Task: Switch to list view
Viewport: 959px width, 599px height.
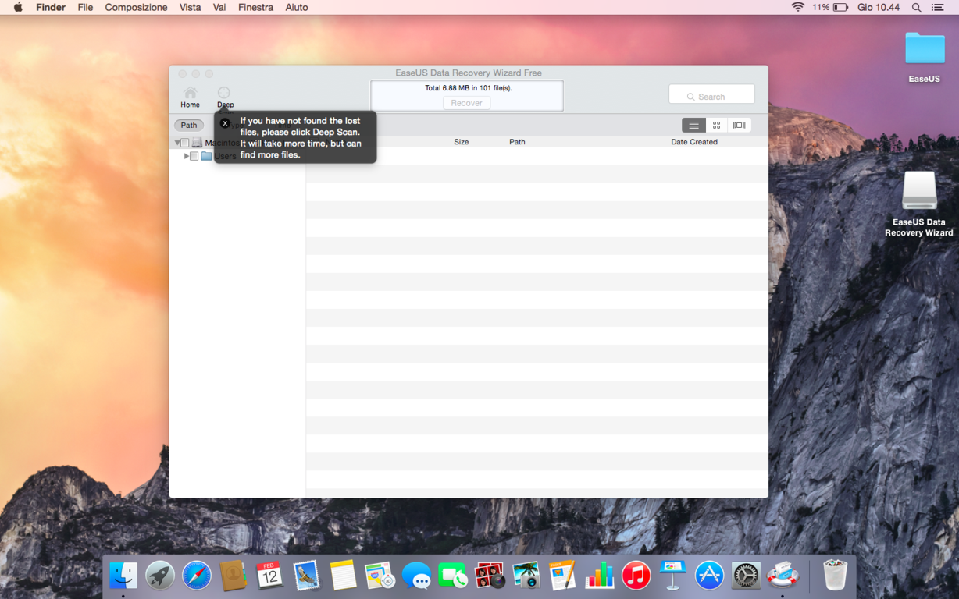Action: [x=693, y=125]
